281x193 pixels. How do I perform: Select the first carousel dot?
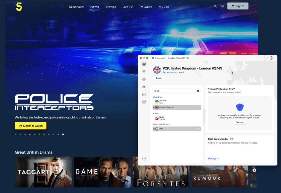point(16,134)
